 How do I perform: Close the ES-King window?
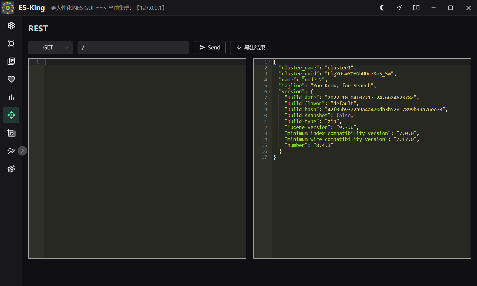click(x=468, y=8)
